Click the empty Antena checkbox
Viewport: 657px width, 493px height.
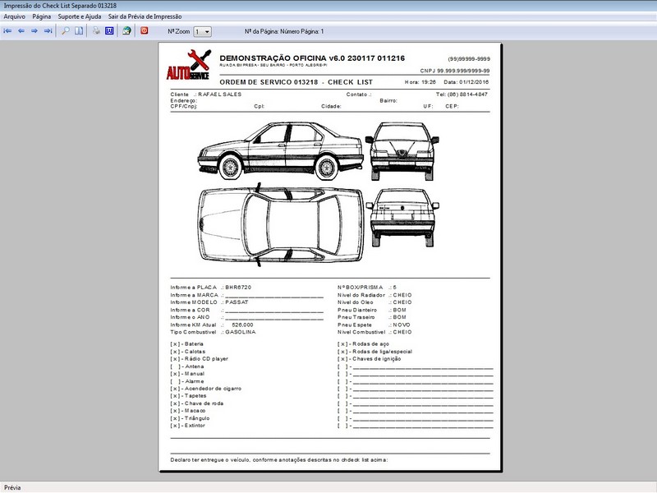(x=175, y=366)
